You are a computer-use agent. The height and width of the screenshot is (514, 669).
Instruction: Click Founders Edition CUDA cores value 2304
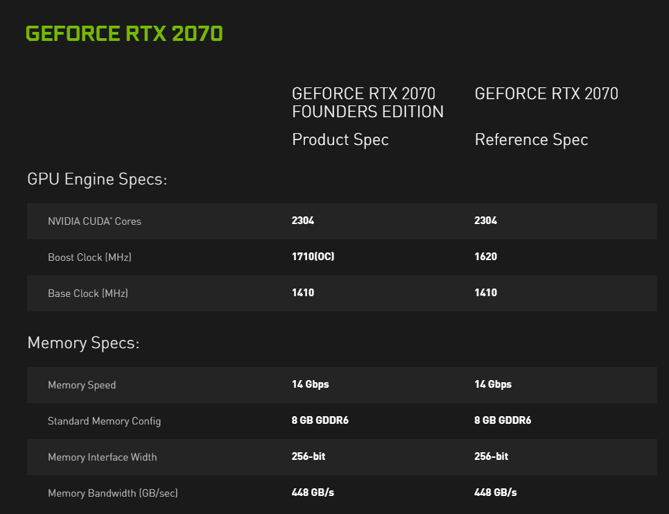pyautogui.click(x=303, y=221)
